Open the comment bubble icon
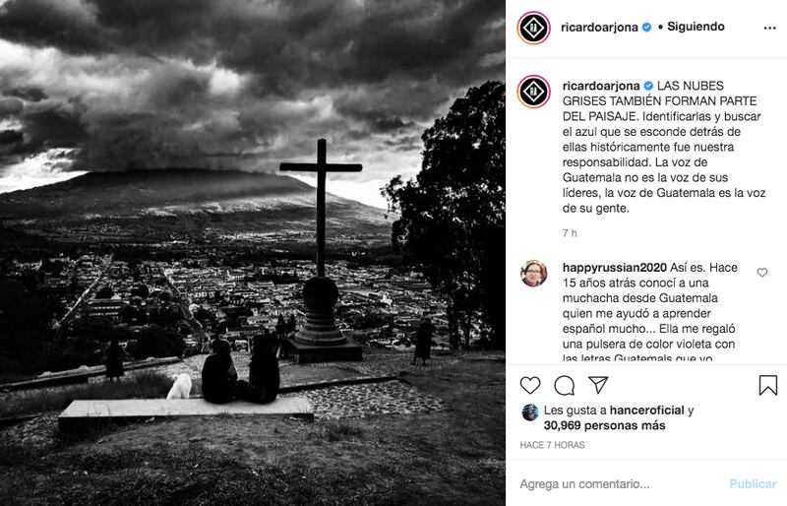Screen dimensions: 787x506 click(x=564, y=385)
